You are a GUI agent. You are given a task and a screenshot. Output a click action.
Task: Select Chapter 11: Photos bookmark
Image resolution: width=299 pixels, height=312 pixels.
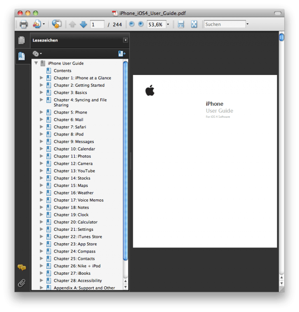point(72,156)
